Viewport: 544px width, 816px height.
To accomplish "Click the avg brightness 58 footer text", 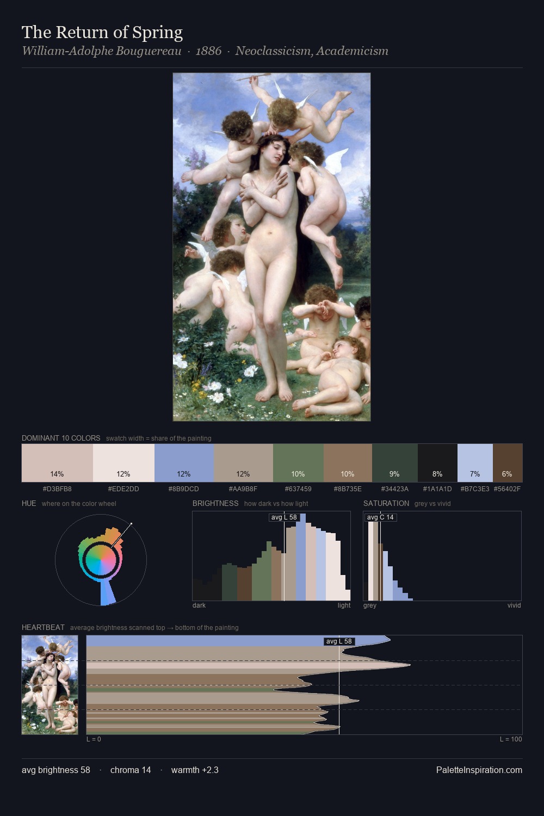I will pos(56,770).
